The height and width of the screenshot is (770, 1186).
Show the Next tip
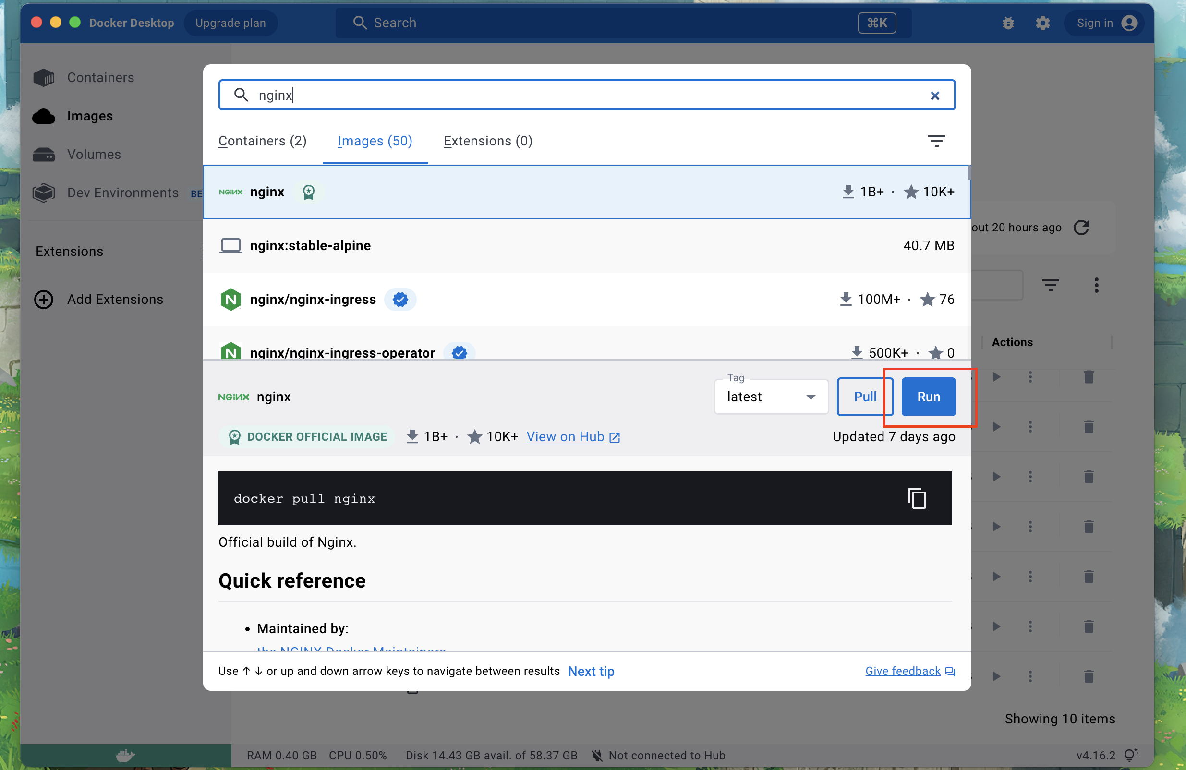(591, 672)
